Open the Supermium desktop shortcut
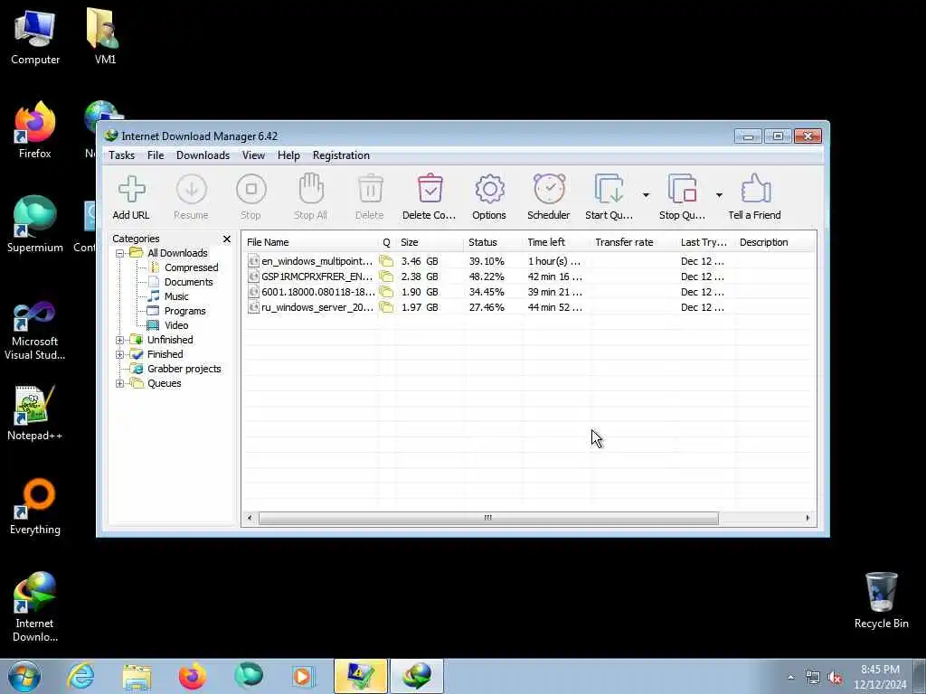926x694 pixels. [35, 224]
